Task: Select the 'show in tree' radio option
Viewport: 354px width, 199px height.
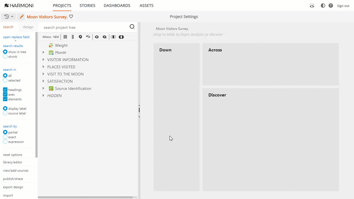Action: click(x=5, y=52)
